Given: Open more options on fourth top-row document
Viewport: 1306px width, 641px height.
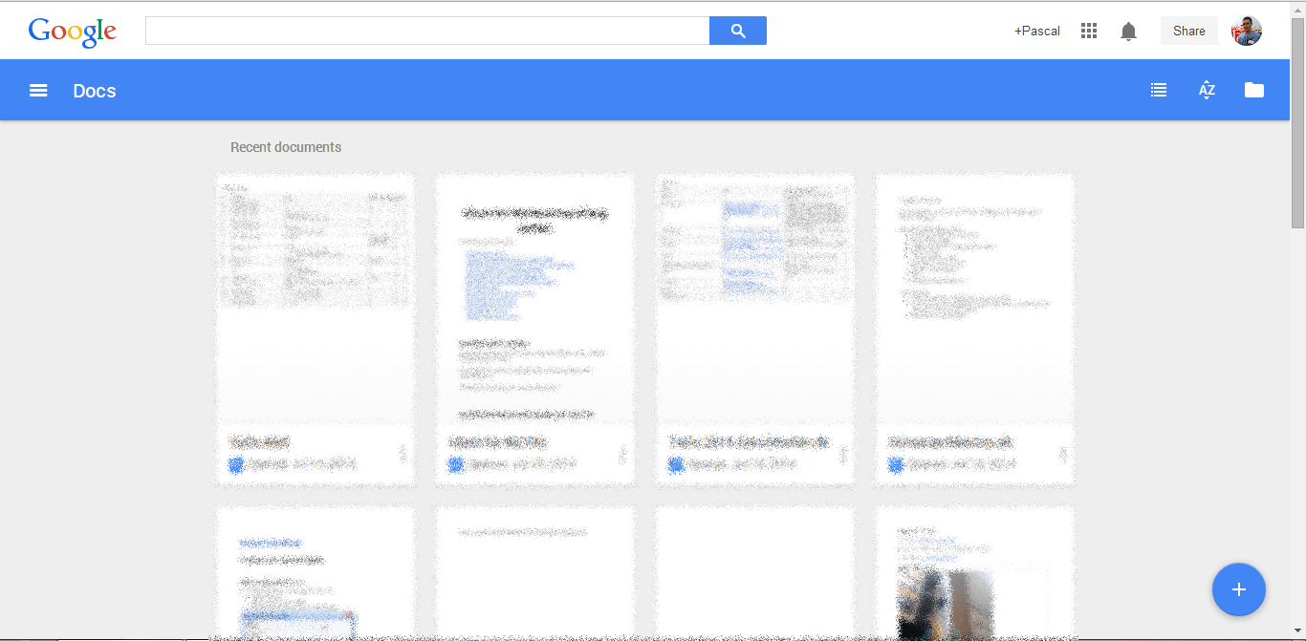Looking at the screenshot, I should coord(1062,454).
